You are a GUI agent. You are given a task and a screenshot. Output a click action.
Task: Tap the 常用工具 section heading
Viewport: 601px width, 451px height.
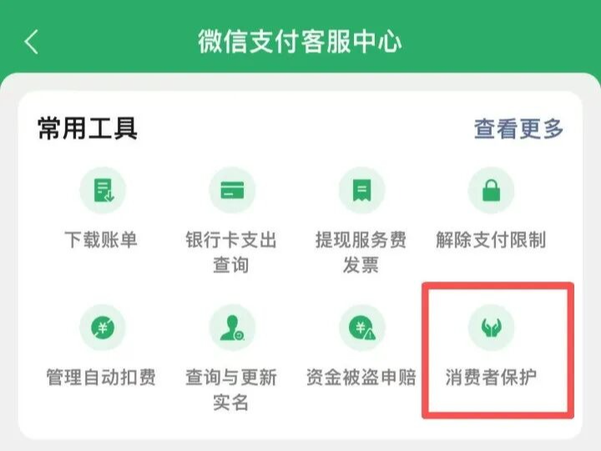88,129
